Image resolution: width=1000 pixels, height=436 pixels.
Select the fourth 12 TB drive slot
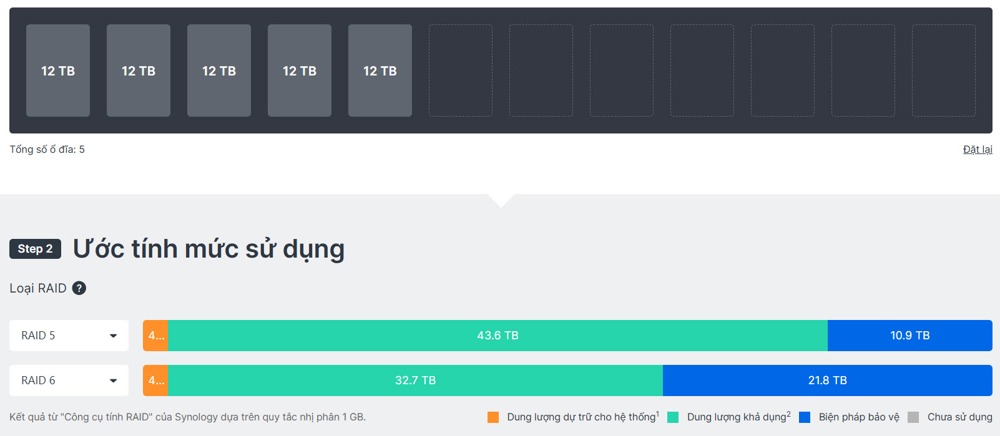[300, 70]
